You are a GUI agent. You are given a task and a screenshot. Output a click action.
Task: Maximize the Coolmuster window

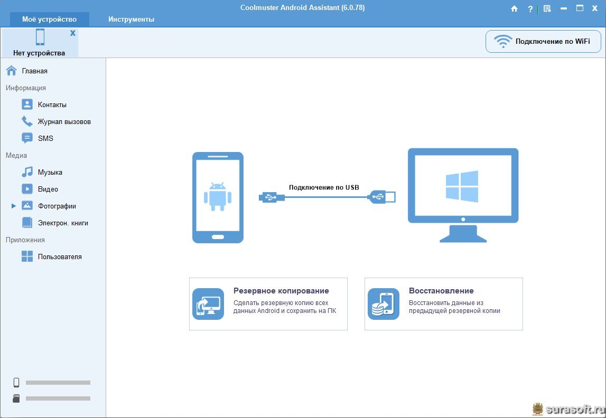[x=580, y=8]
